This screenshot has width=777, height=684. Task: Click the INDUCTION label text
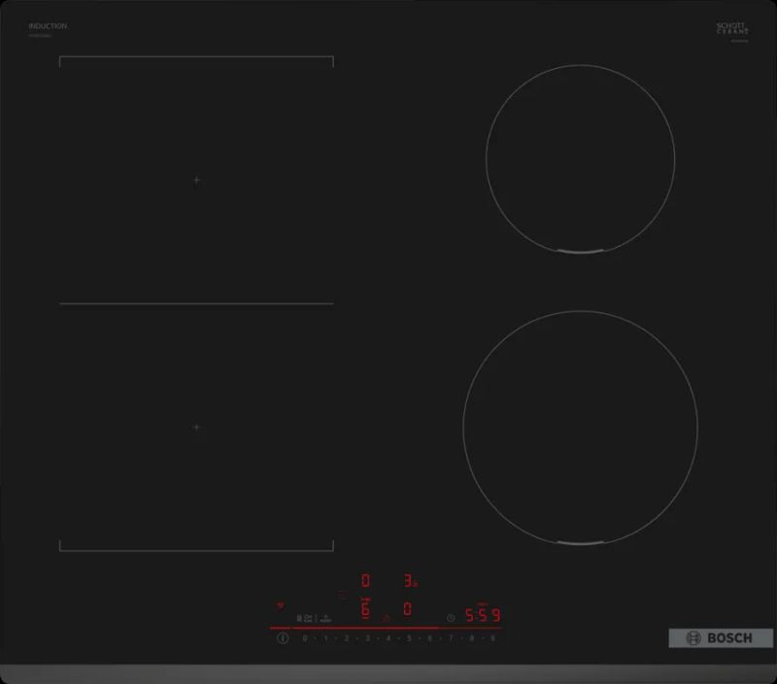(x=48, y=26)
